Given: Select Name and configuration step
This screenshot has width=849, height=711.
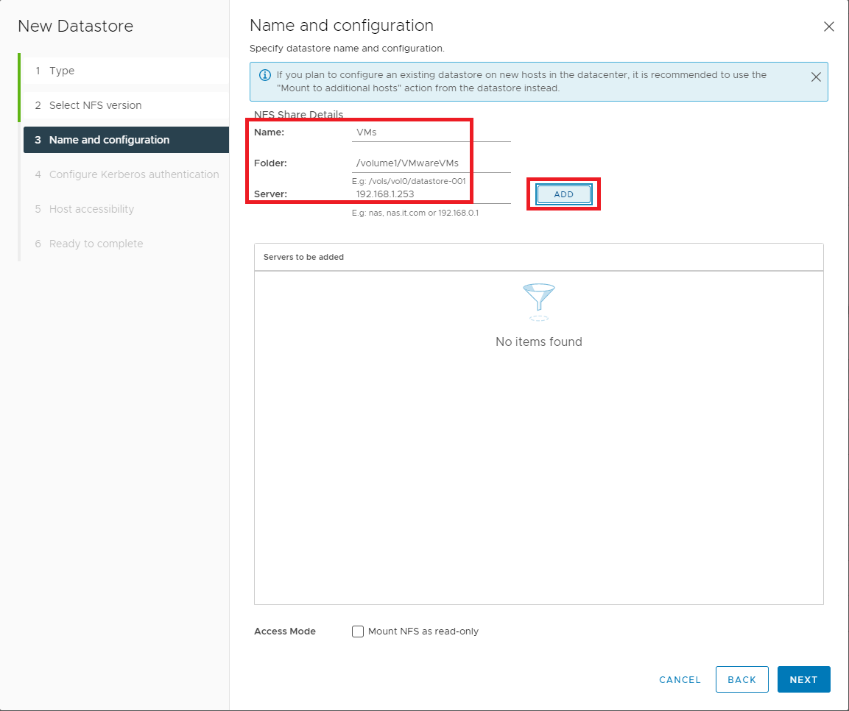Looking at the screenshot, I should coord(109,140).
